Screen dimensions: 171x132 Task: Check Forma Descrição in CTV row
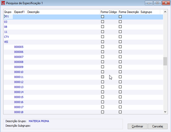coord(120,37)
